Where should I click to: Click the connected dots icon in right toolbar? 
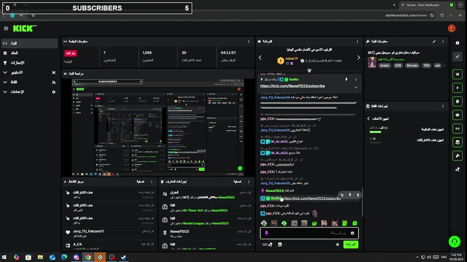point(458,169)
